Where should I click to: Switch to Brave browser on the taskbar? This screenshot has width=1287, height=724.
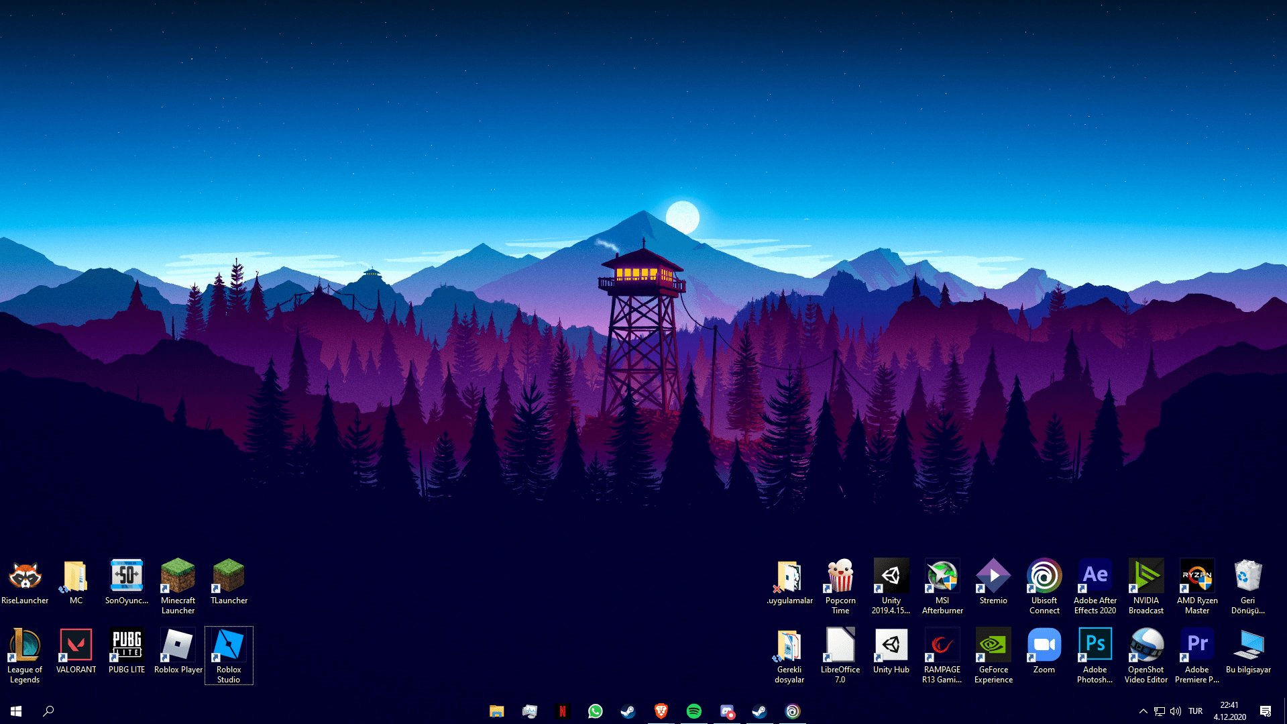[661, 711]
